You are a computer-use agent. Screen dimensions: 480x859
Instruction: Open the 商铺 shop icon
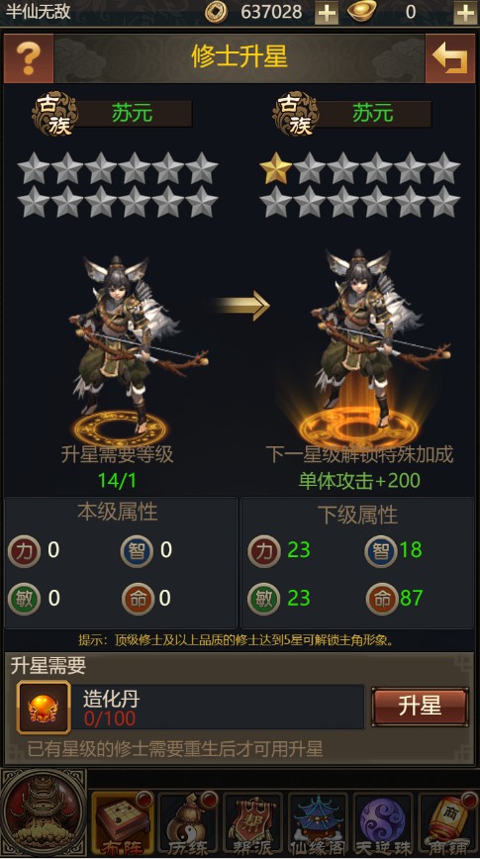[448, 823]
